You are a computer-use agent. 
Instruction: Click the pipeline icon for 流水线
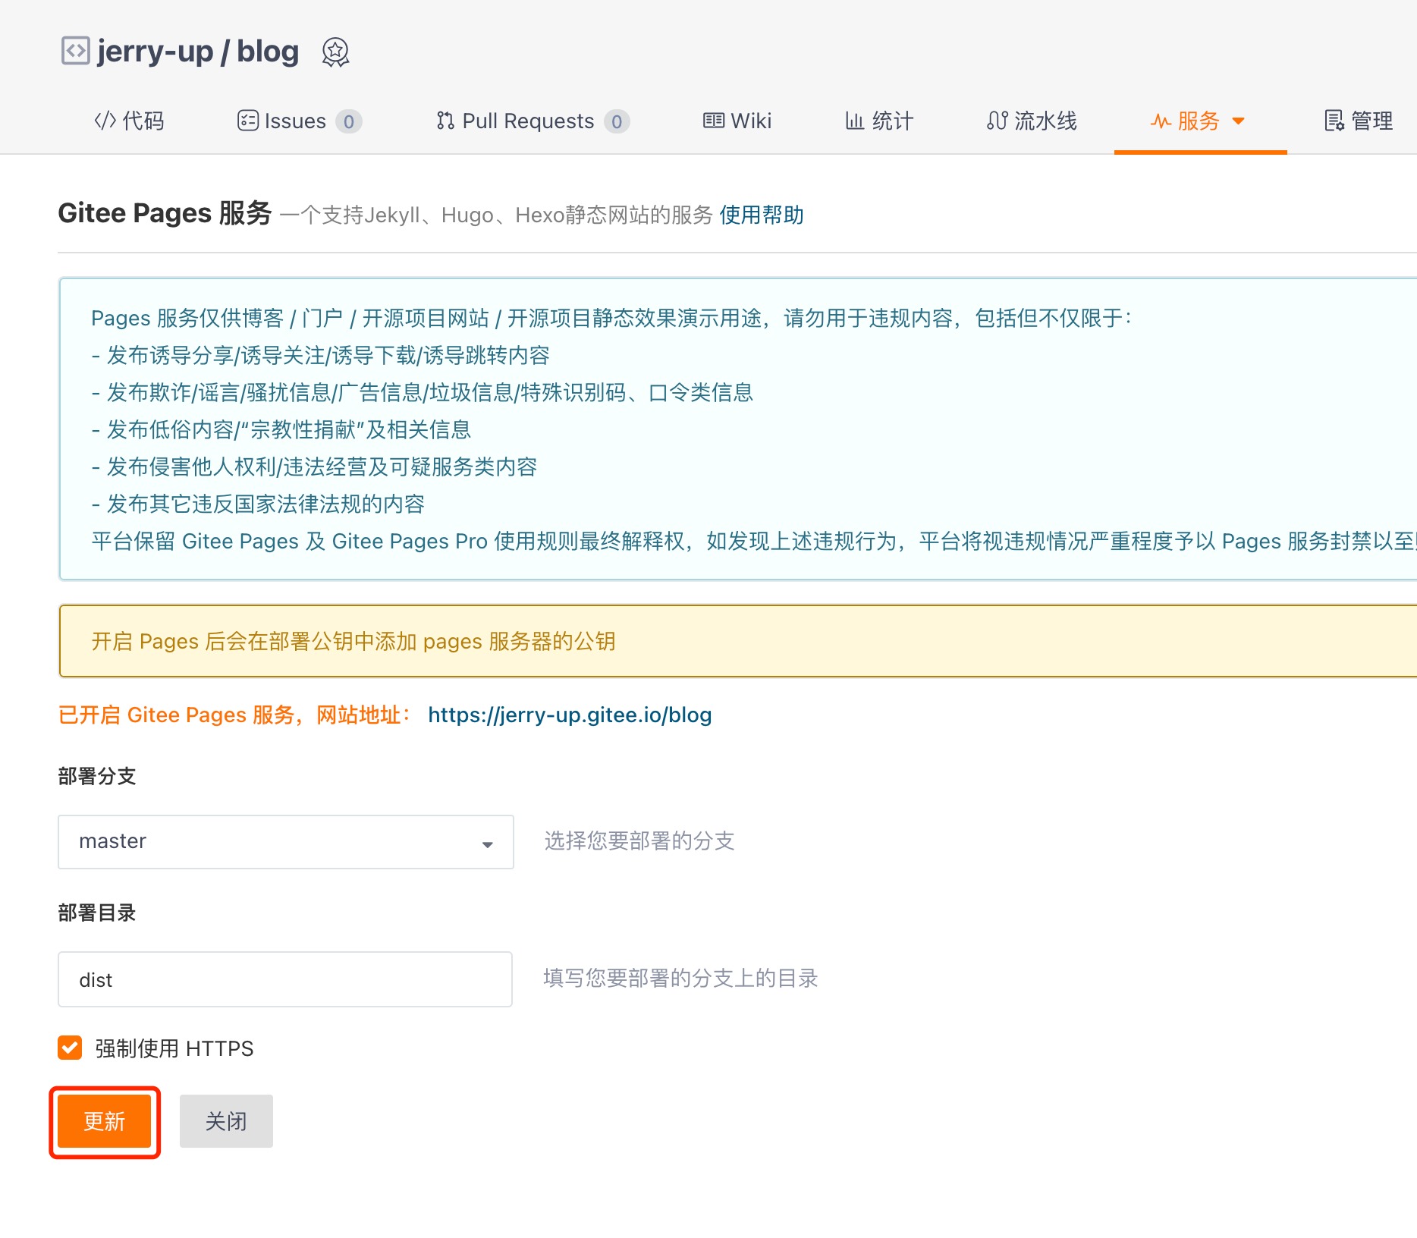[x=997, y=121]
